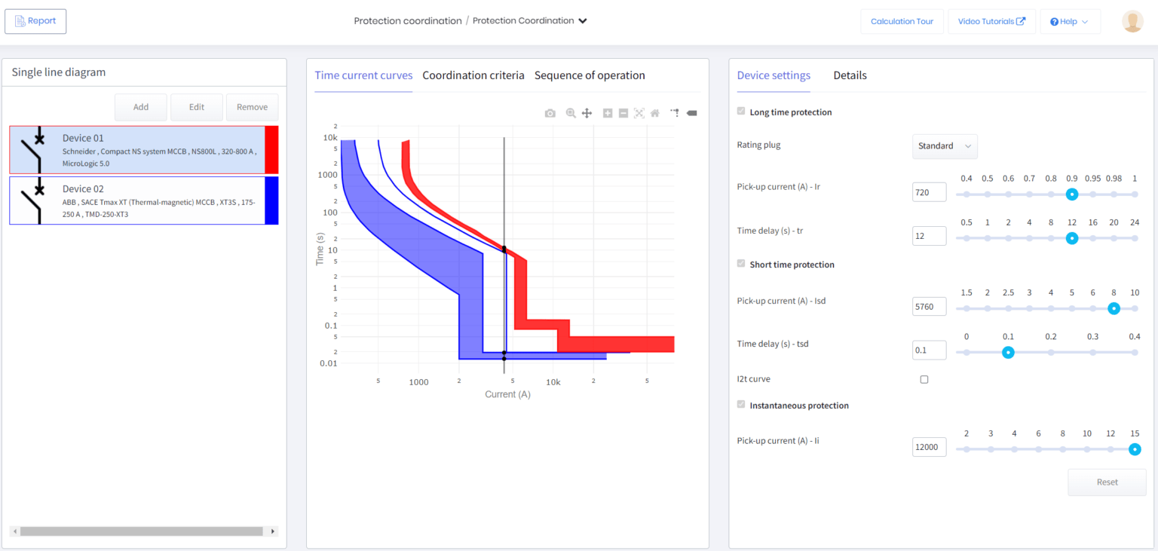The image size is (1158, 551).
Task: Set time delay tr slider to 24 seconds
Action: coord(1135,238)
